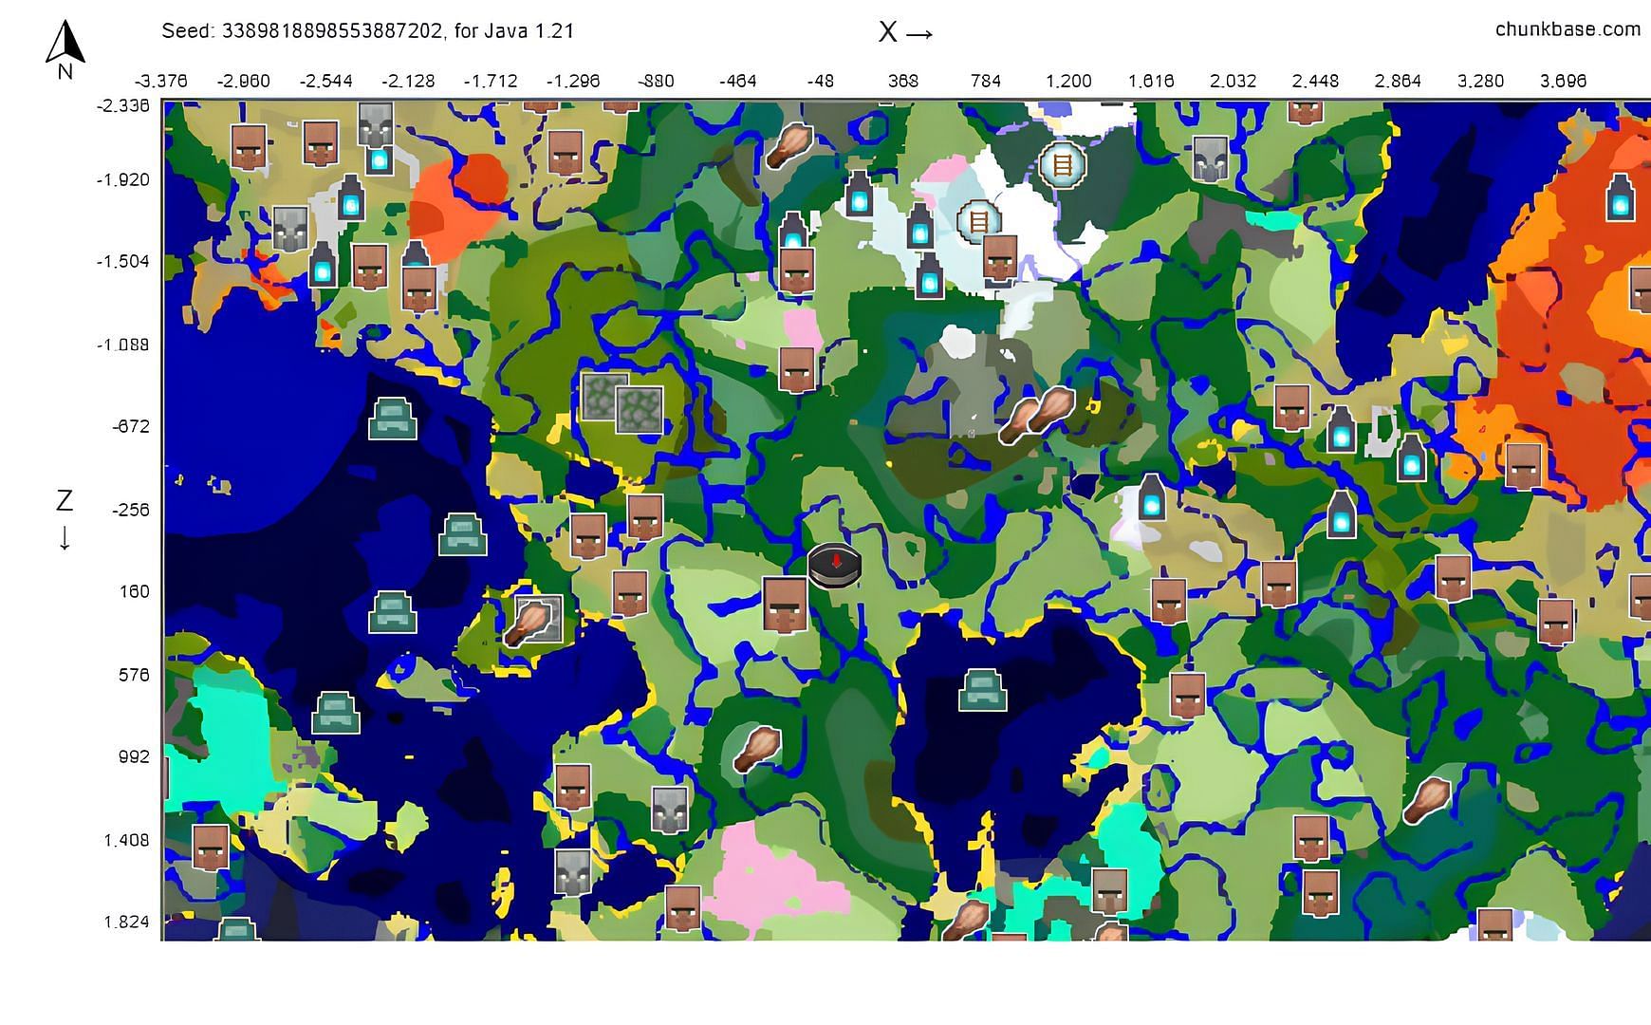Select the pillager outpost icon near X -810, Z 1,250

[x=670, y=810]
